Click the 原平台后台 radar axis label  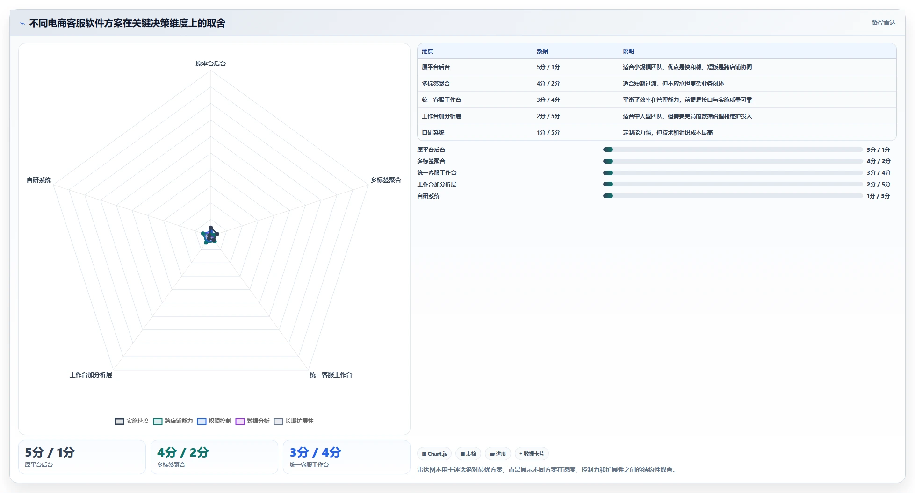point(211,64)
